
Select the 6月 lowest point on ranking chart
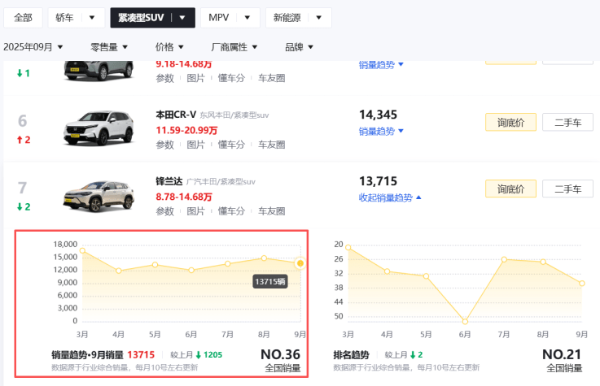[465, 322]
